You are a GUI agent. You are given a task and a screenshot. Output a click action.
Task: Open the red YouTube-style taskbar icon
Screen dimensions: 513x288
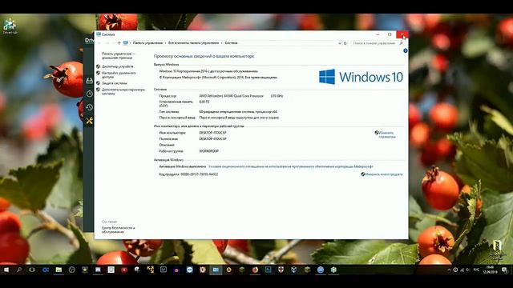pos(124,270)
